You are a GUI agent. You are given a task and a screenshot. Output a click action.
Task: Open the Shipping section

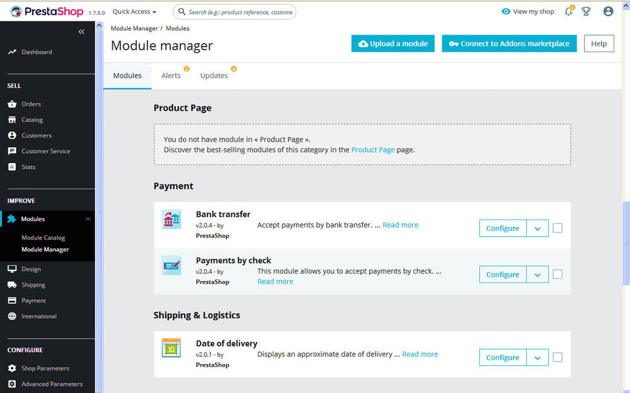click(x=35, y=284)
